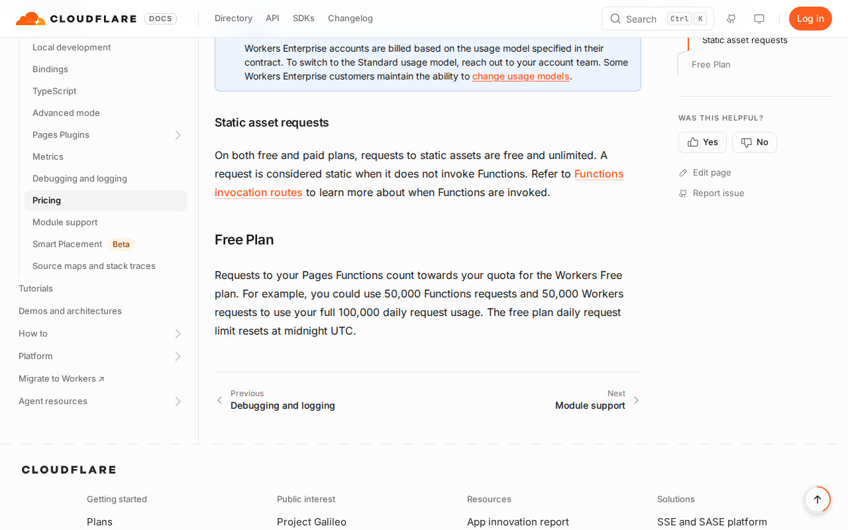Open Migrate to Workers external link

click(x=62, y=379)
